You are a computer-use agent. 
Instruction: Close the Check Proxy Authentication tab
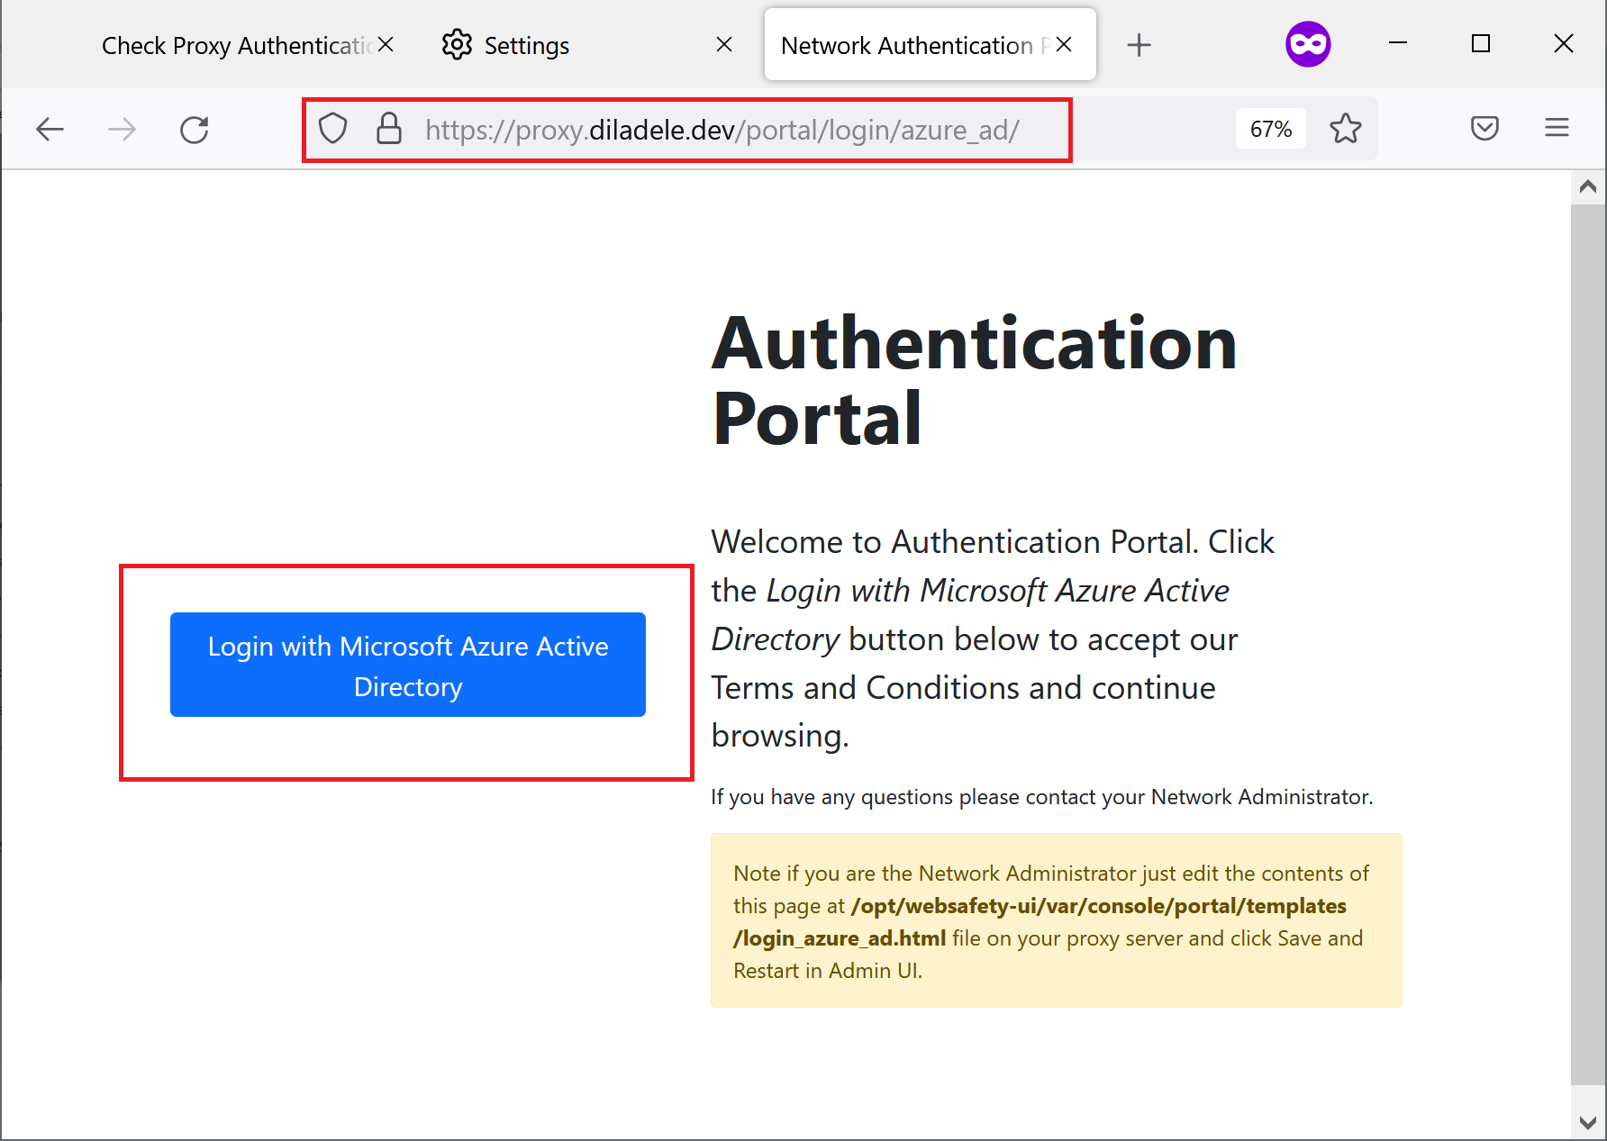point(386,44)
